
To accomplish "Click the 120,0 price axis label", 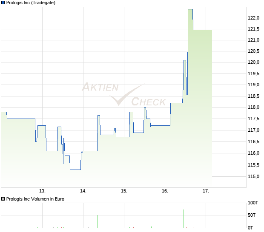I will coord(253,62).
